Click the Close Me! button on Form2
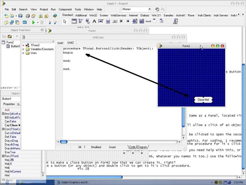The height and width of the screenshot is (185, 246). [x=203, y=100]
